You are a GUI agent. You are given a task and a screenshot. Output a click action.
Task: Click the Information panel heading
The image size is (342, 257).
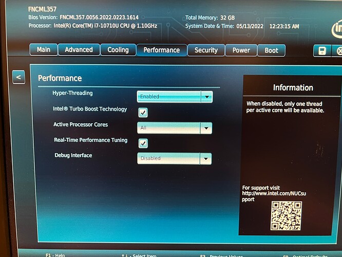pyautogui.click(x=293, y=87)
